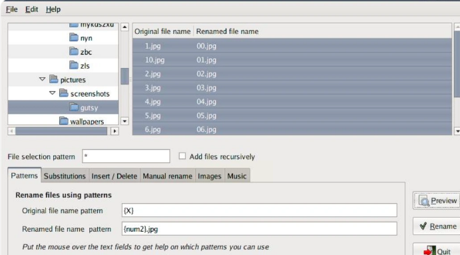Select the zbc folder label

click(x=86, y=52)
